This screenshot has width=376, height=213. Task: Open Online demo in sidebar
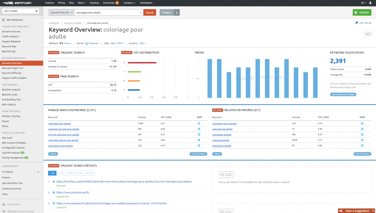(14, 204)
